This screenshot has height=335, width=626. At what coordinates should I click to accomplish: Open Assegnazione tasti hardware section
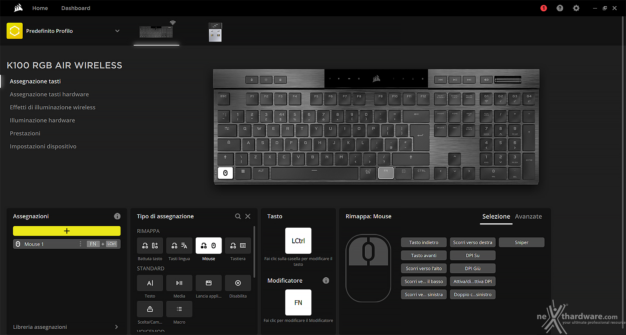[x=49, y=94]
